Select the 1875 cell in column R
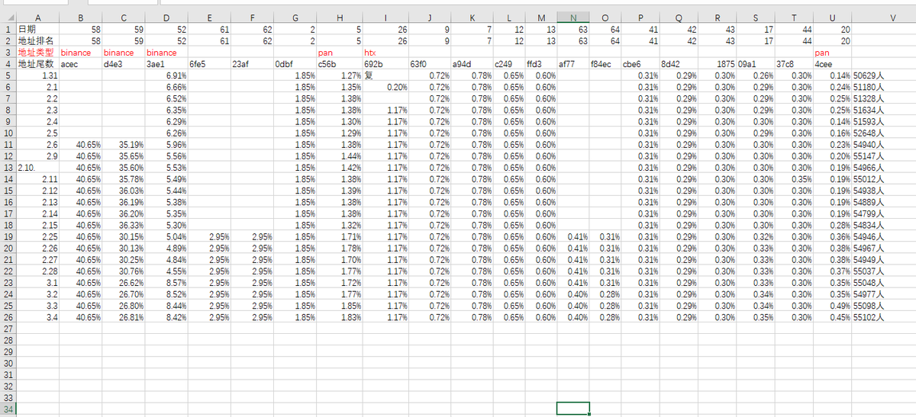This screenshot has height=417, width=916. pyautogui.click(x=718, y=64)
